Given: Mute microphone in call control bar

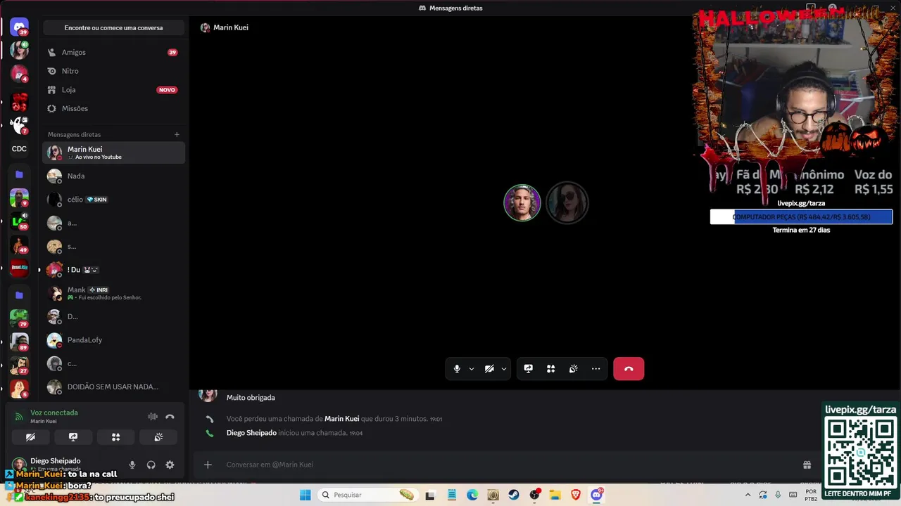Looking at the screenshot, I should coord(457,369).
